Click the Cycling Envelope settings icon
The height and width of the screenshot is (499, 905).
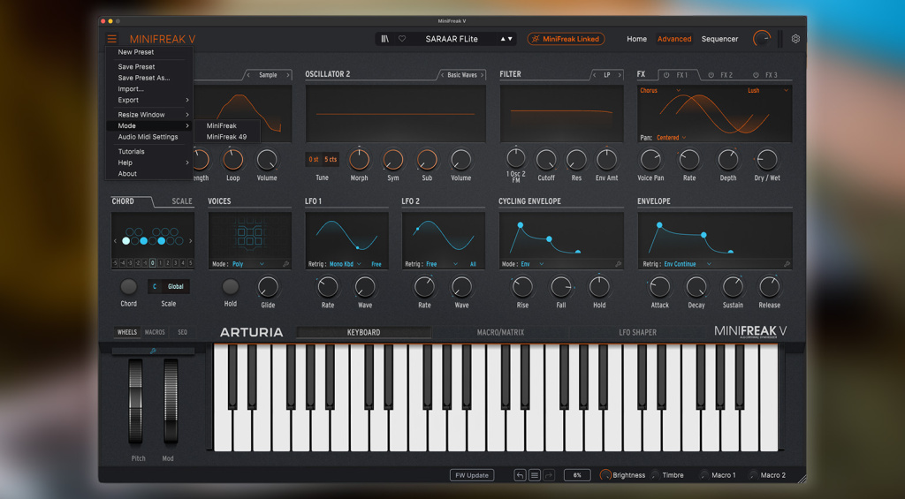[618, 264]
